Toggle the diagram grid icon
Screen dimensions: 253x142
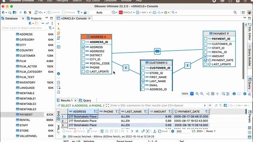[x=213, y=94]
